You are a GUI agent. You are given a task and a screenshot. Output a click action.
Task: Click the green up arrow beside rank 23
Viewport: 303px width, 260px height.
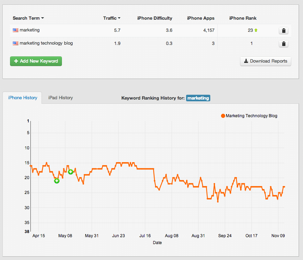tap(256, 30)
